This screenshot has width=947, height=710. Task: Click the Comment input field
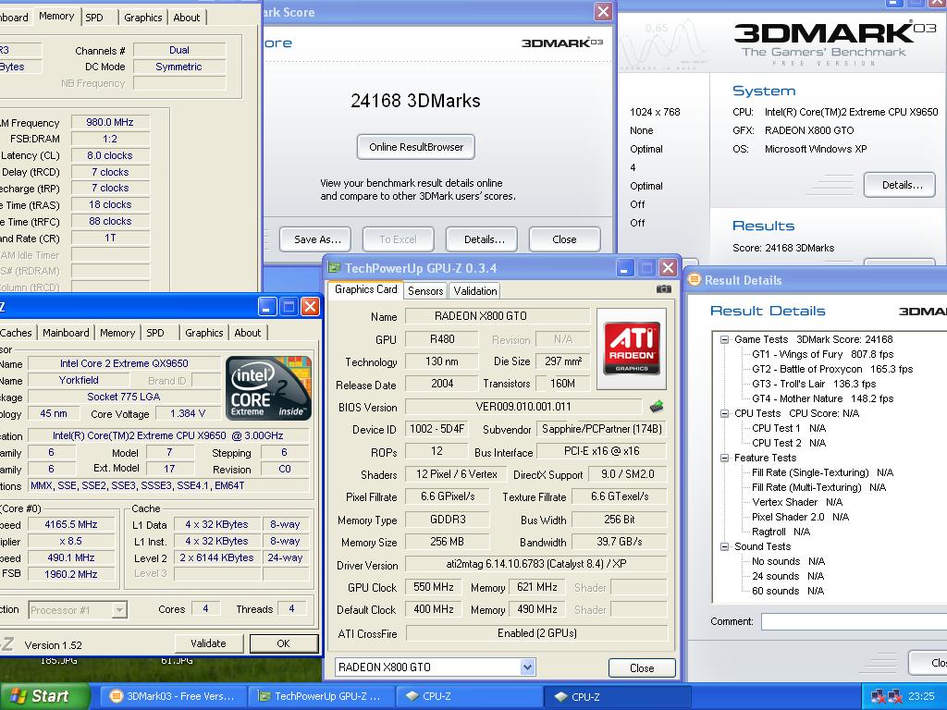click(x=854, y=621)
